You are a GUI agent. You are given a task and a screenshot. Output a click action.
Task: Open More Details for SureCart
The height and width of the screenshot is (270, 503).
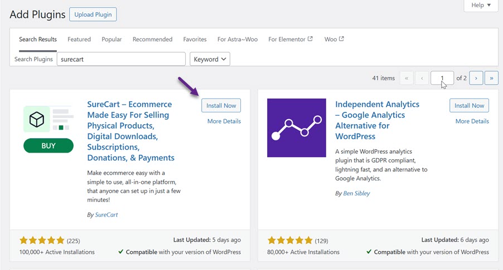point(224,121)
